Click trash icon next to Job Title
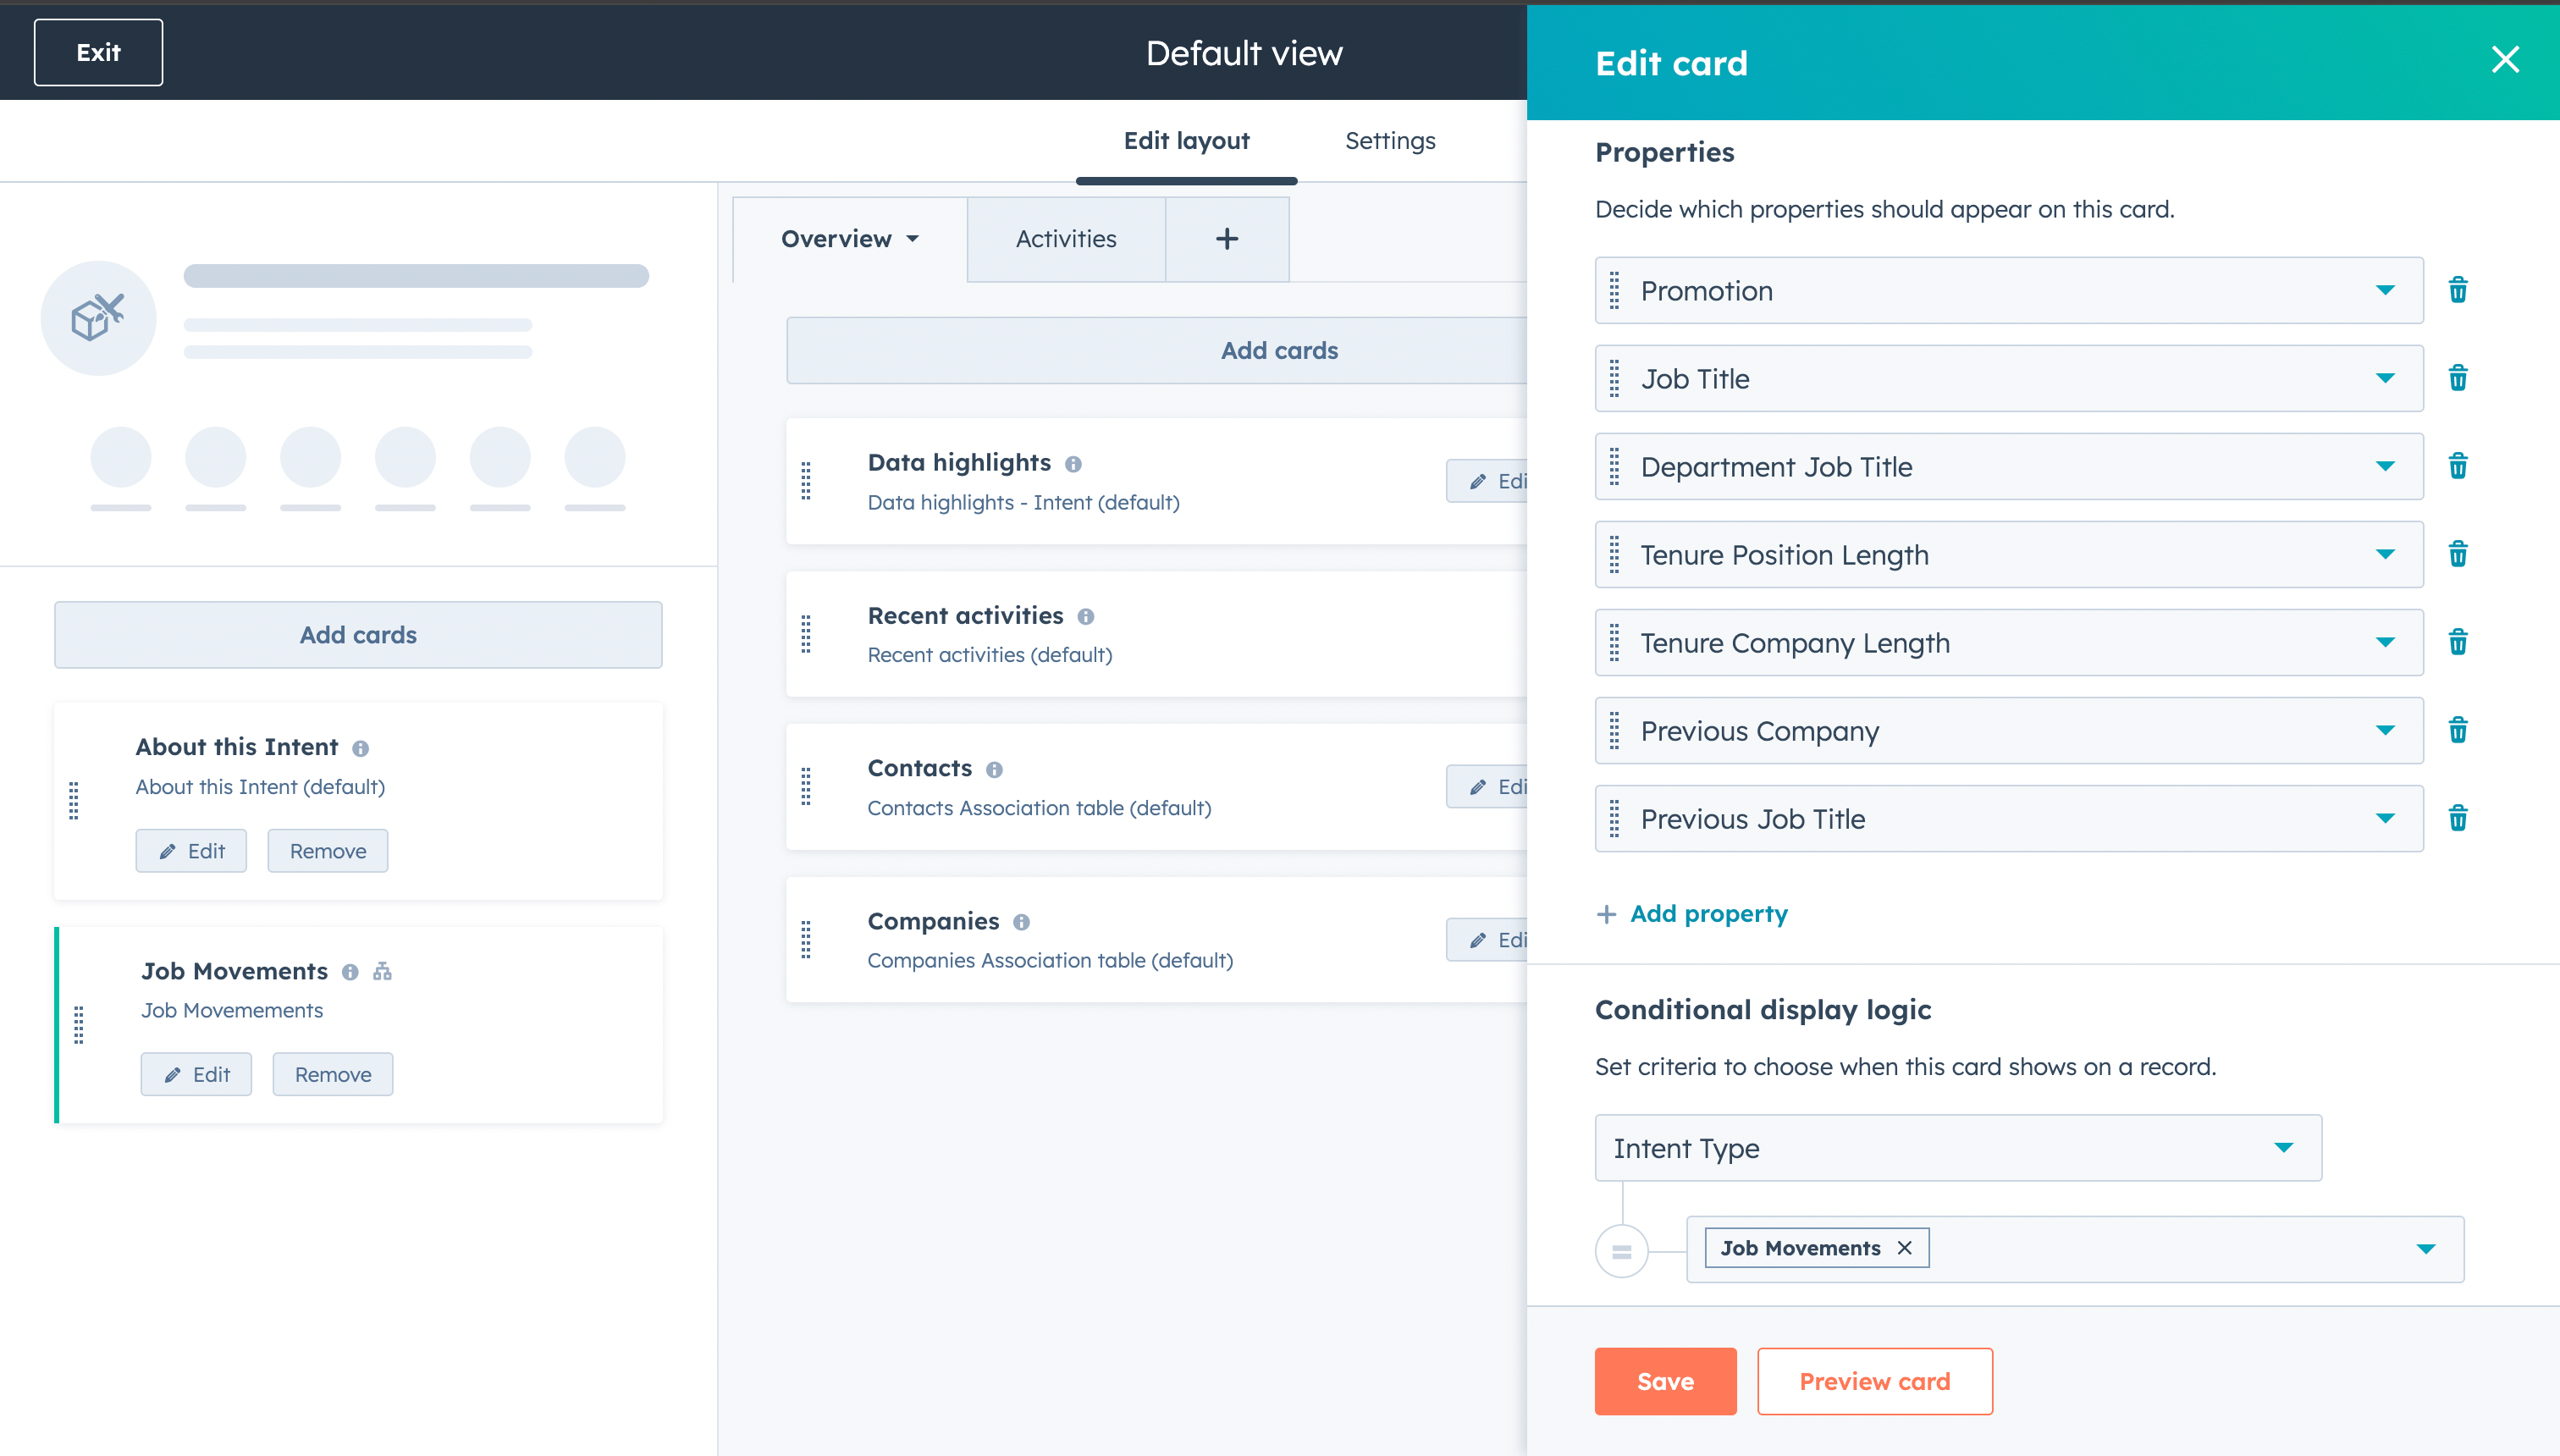 [2457, 378]
